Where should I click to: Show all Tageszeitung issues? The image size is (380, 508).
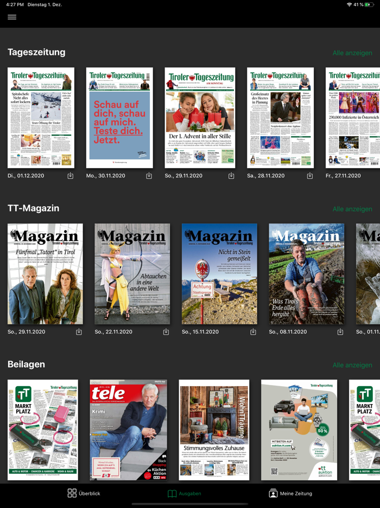(x=352, y=53)
